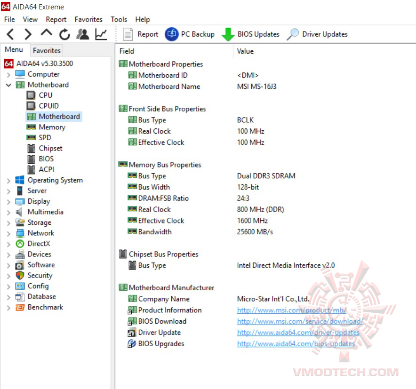Screen dimensions: 416x389
Task: Select the Network icon in the tree
Action: tap(20, 233)
